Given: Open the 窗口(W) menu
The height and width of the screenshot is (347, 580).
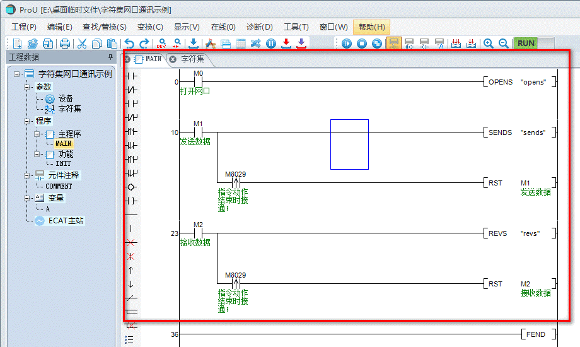Looking at the screenshot, I should click(x=333, y=27).
